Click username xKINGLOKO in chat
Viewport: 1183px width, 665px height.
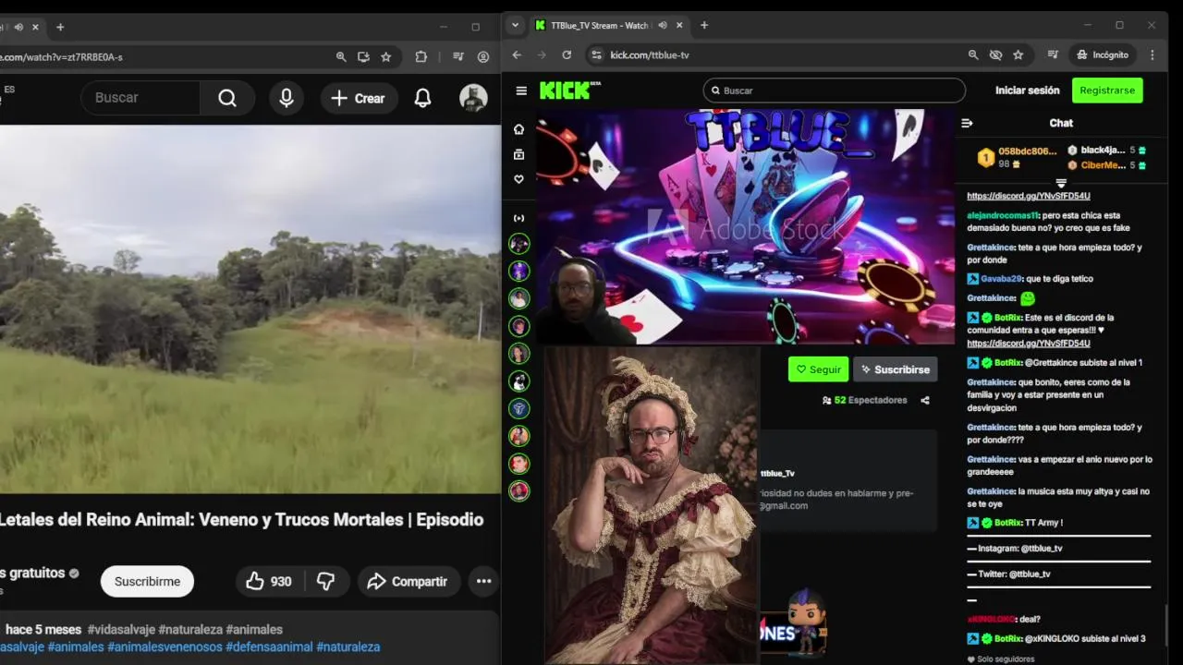point(991,619)
